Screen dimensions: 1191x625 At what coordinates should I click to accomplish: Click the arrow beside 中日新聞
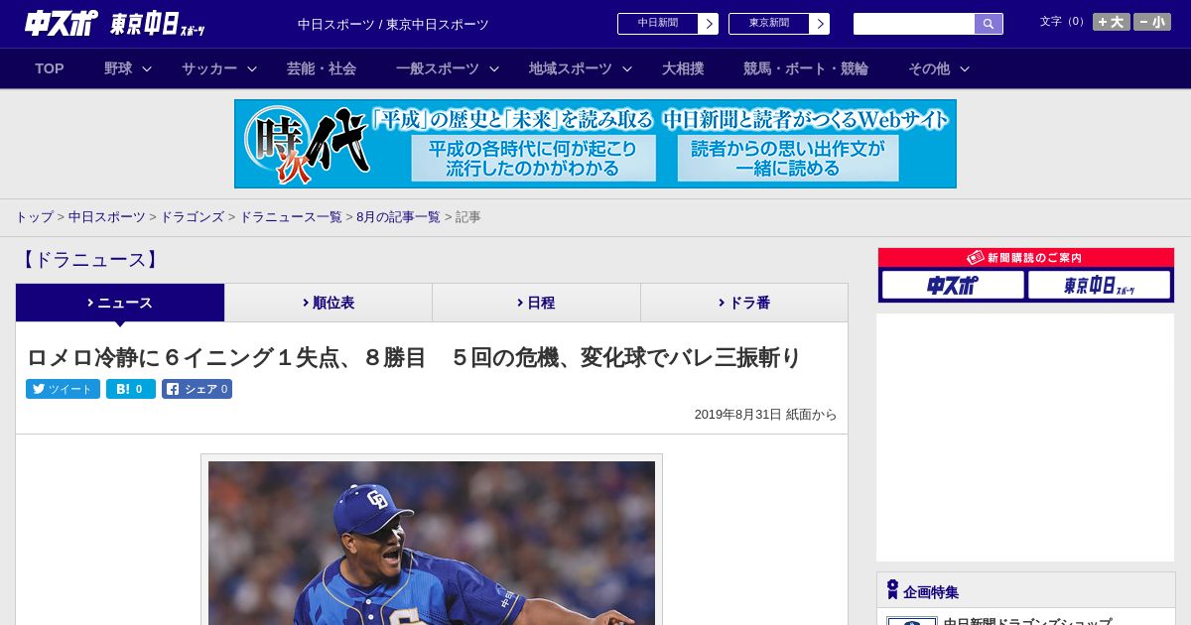coord(708,24)
